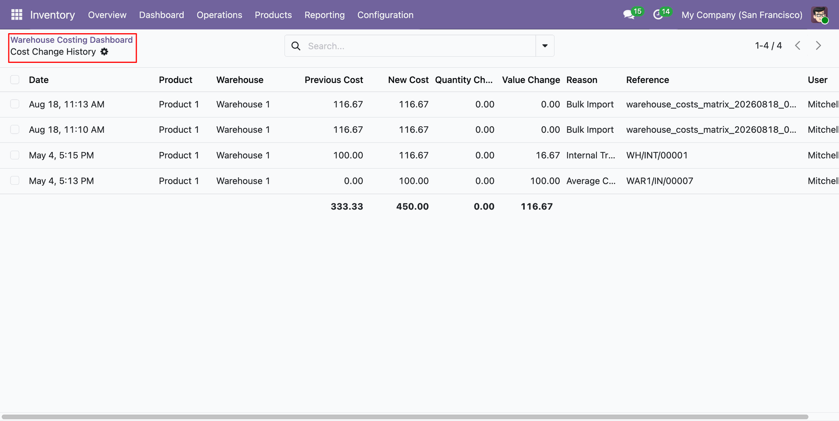
Task: Toggle the select-all checkbox in header
Action: pos(15,79)
